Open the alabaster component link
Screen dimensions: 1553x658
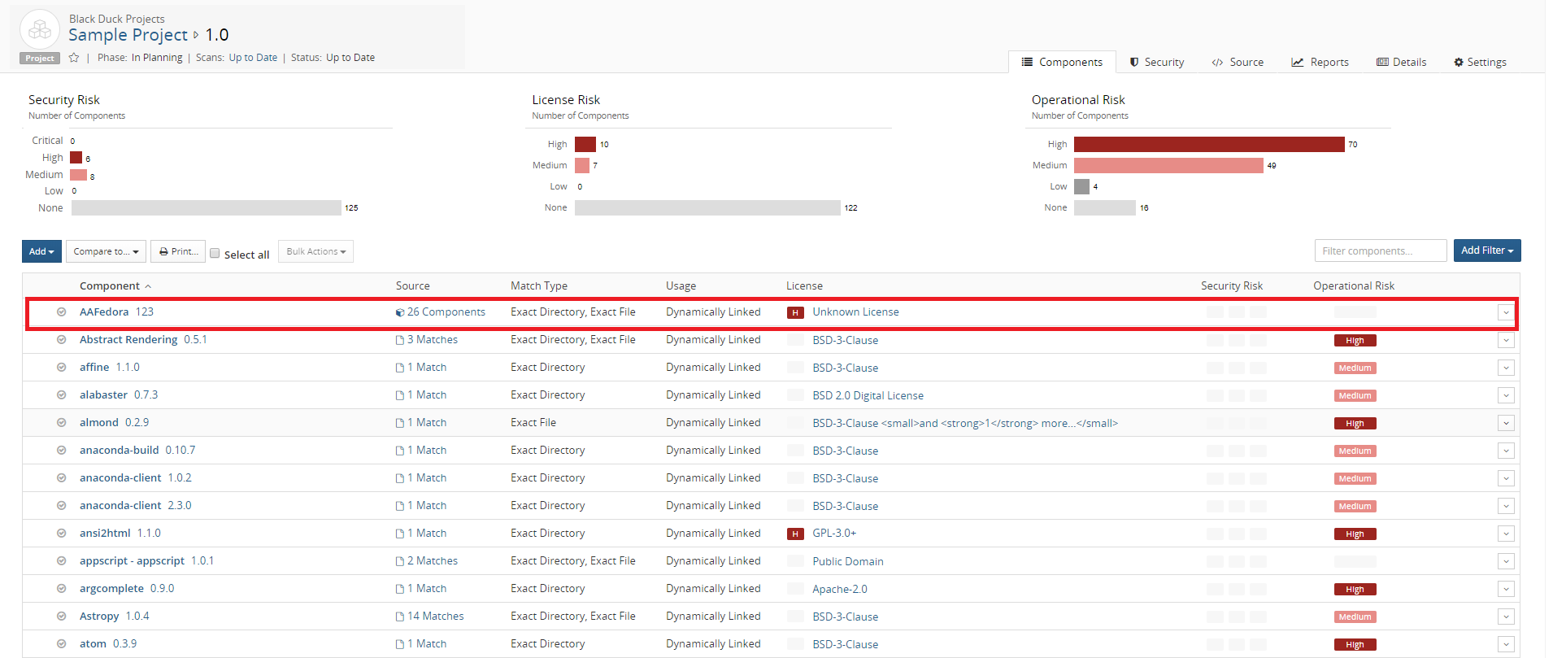[x=103, y=395]
